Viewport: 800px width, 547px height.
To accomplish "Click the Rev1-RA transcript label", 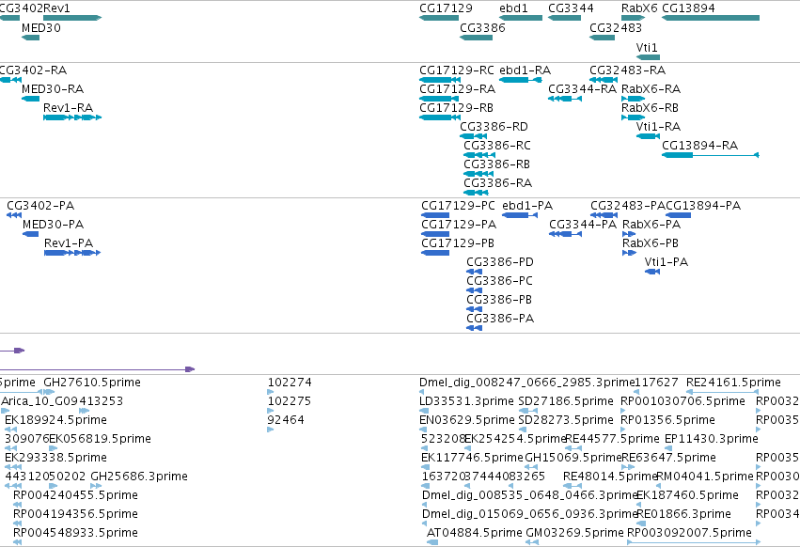I will click(x=69, y=108).
